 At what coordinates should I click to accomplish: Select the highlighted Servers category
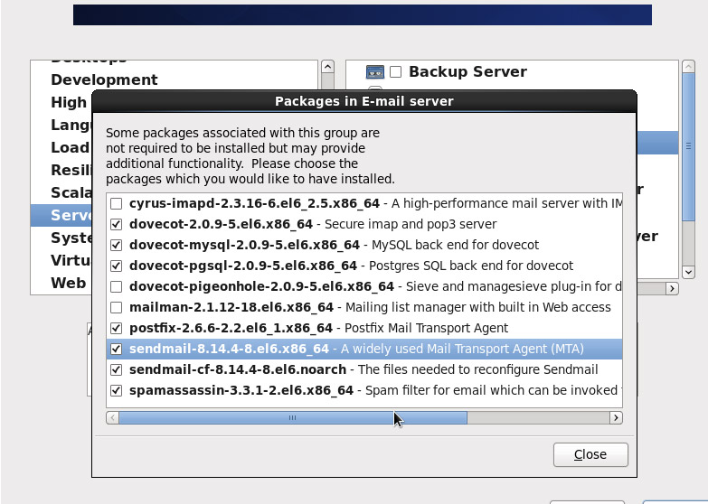pos(61,215)
